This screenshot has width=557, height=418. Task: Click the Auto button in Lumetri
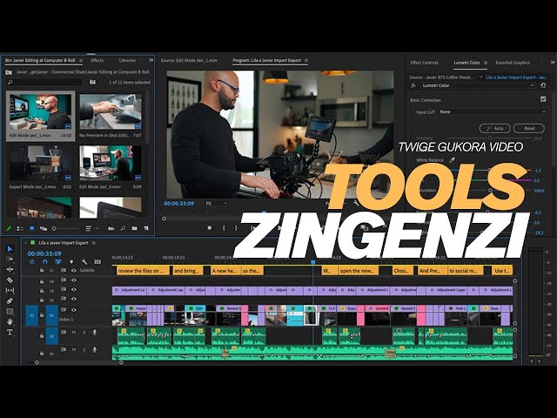pos(495,128)
